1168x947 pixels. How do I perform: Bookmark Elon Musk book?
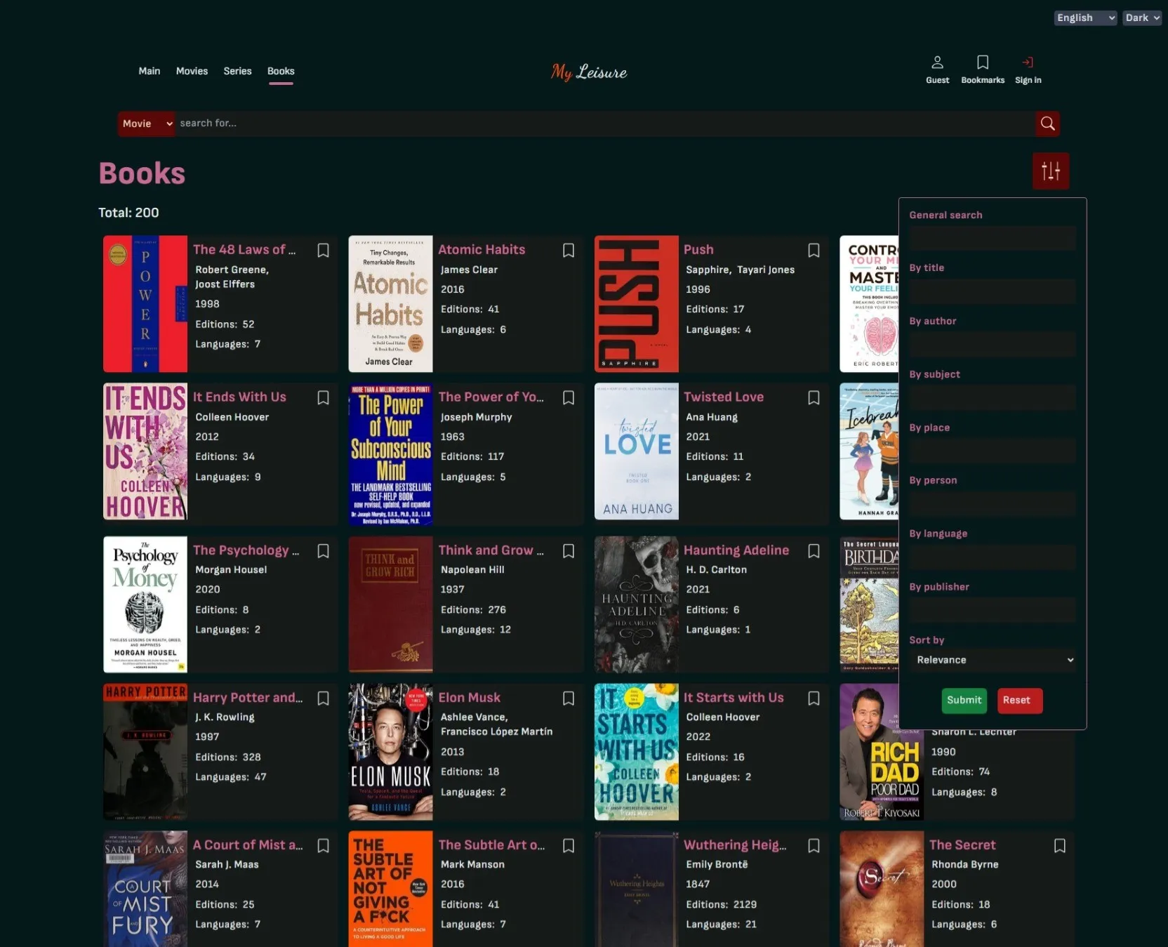[x=569, y=698]
